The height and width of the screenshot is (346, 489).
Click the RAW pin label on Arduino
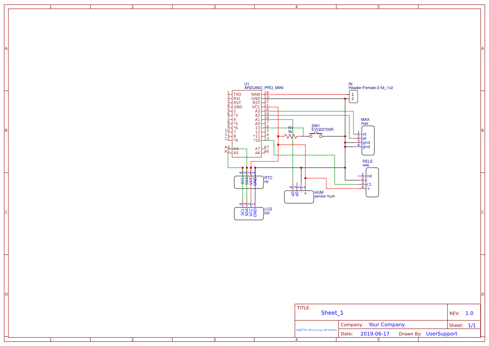tap(256, 94)
